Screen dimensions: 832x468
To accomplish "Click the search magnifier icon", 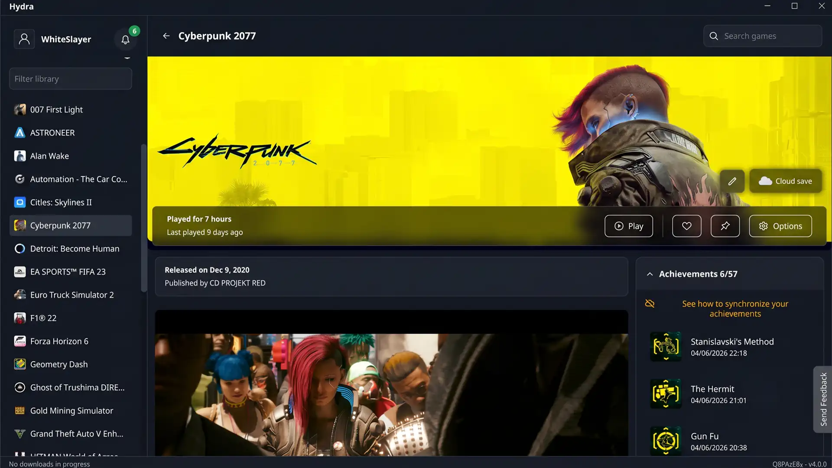I will [714, 36].
